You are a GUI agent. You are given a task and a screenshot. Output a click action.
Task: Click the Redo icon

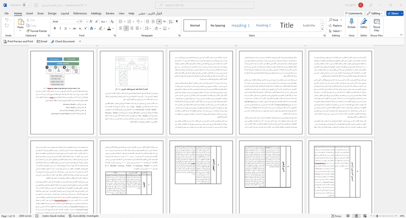7,25
